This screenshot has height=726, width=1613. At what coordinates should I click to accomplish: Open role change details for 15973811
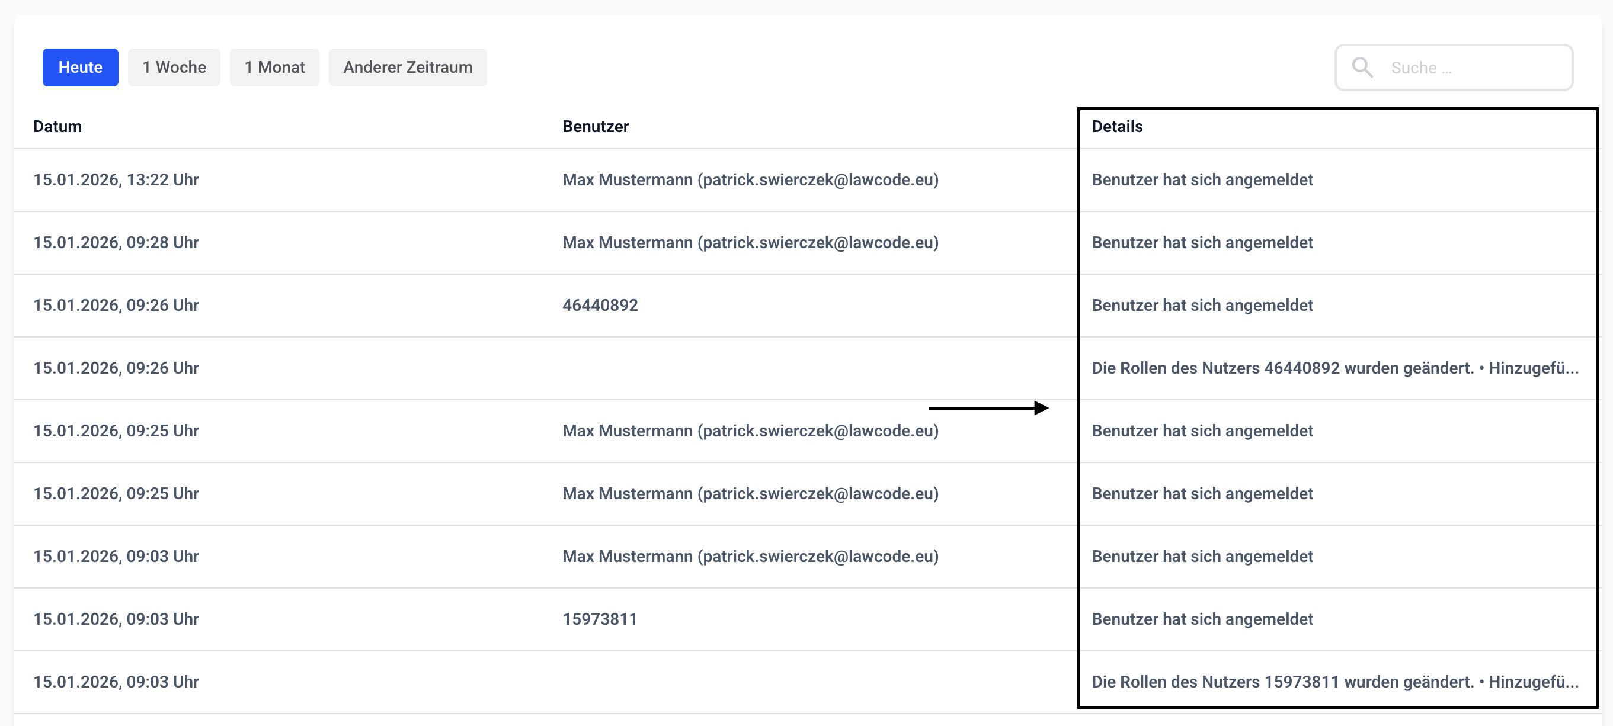click(x=1335, y=682)
